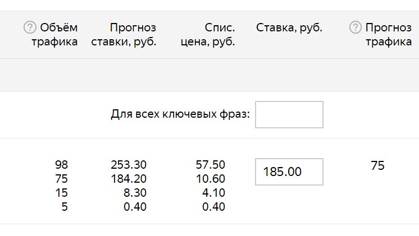
Task: Open help icon beside Объём трафика
Action: (x=30, y=27)
